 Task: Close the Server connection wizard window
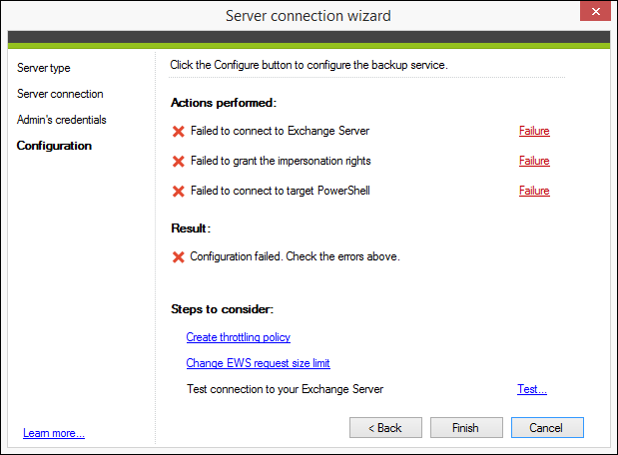(595, 11)
